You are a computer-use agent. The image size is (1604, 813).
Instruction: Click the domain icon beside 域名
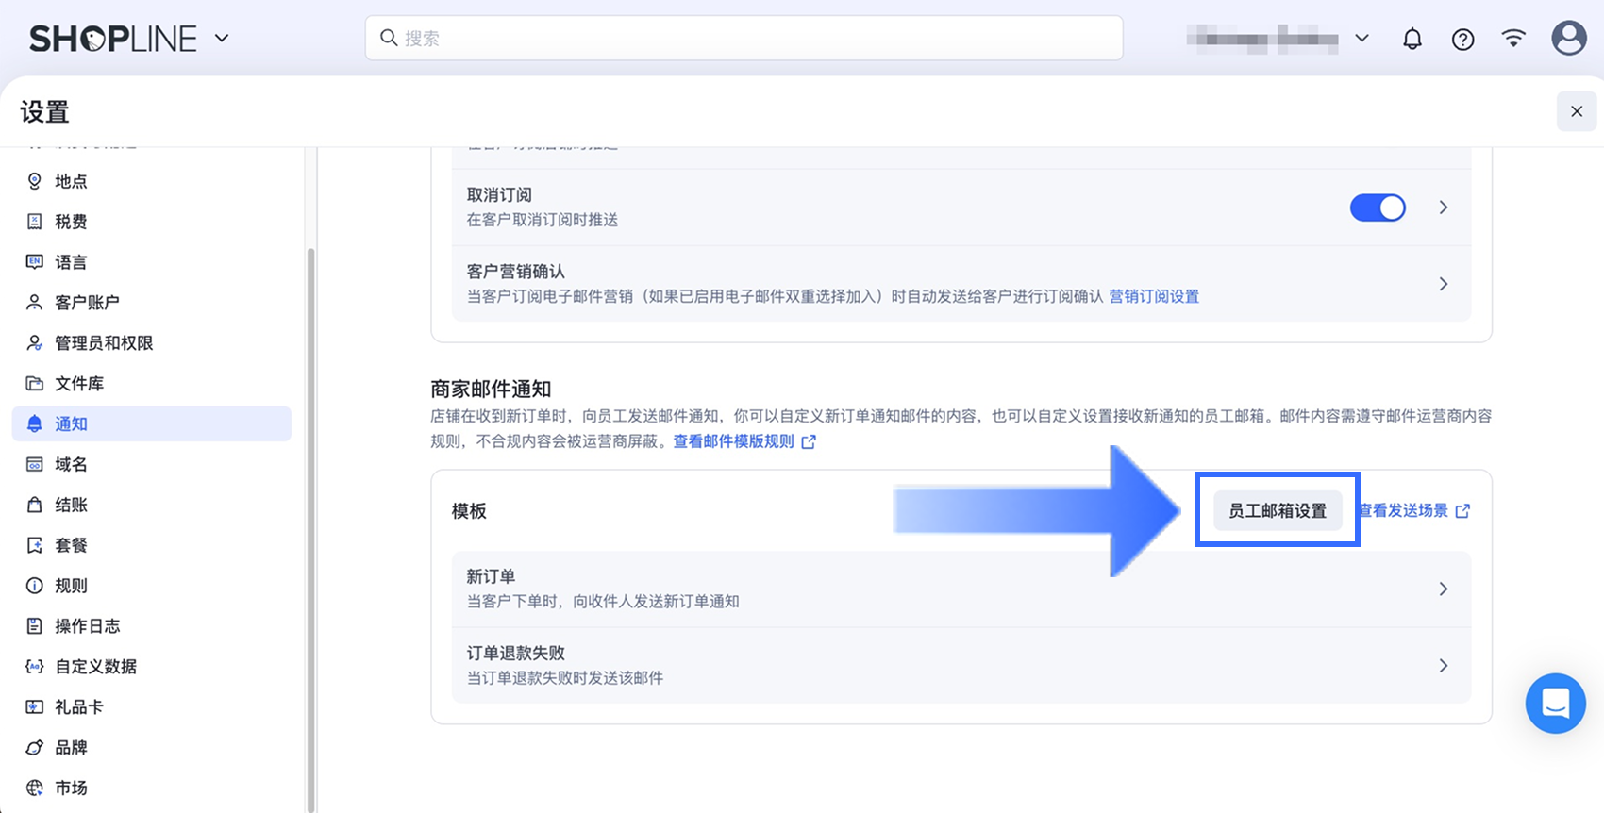[x=35, y=464]
